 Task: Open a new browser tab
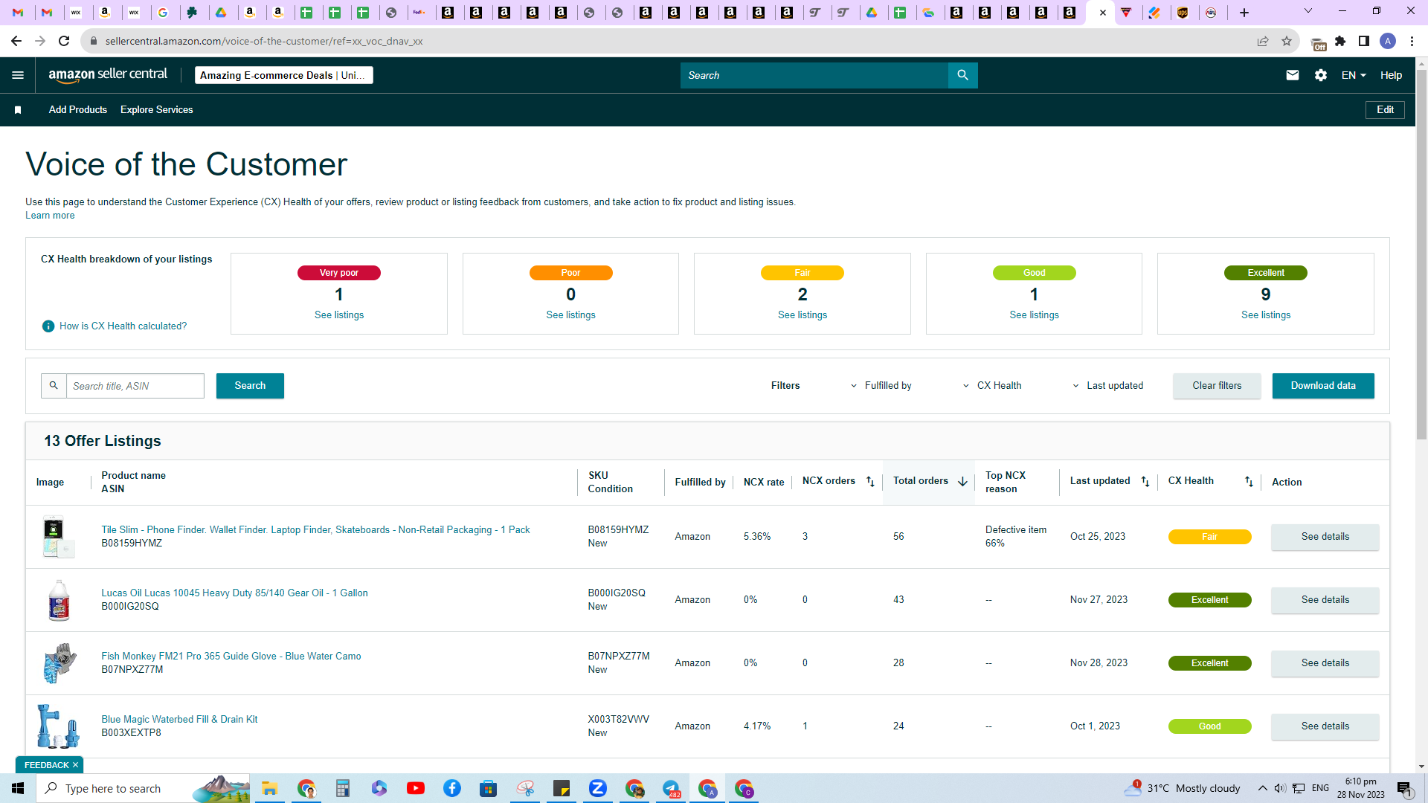pyautogui.click(x=1244, y=13)
